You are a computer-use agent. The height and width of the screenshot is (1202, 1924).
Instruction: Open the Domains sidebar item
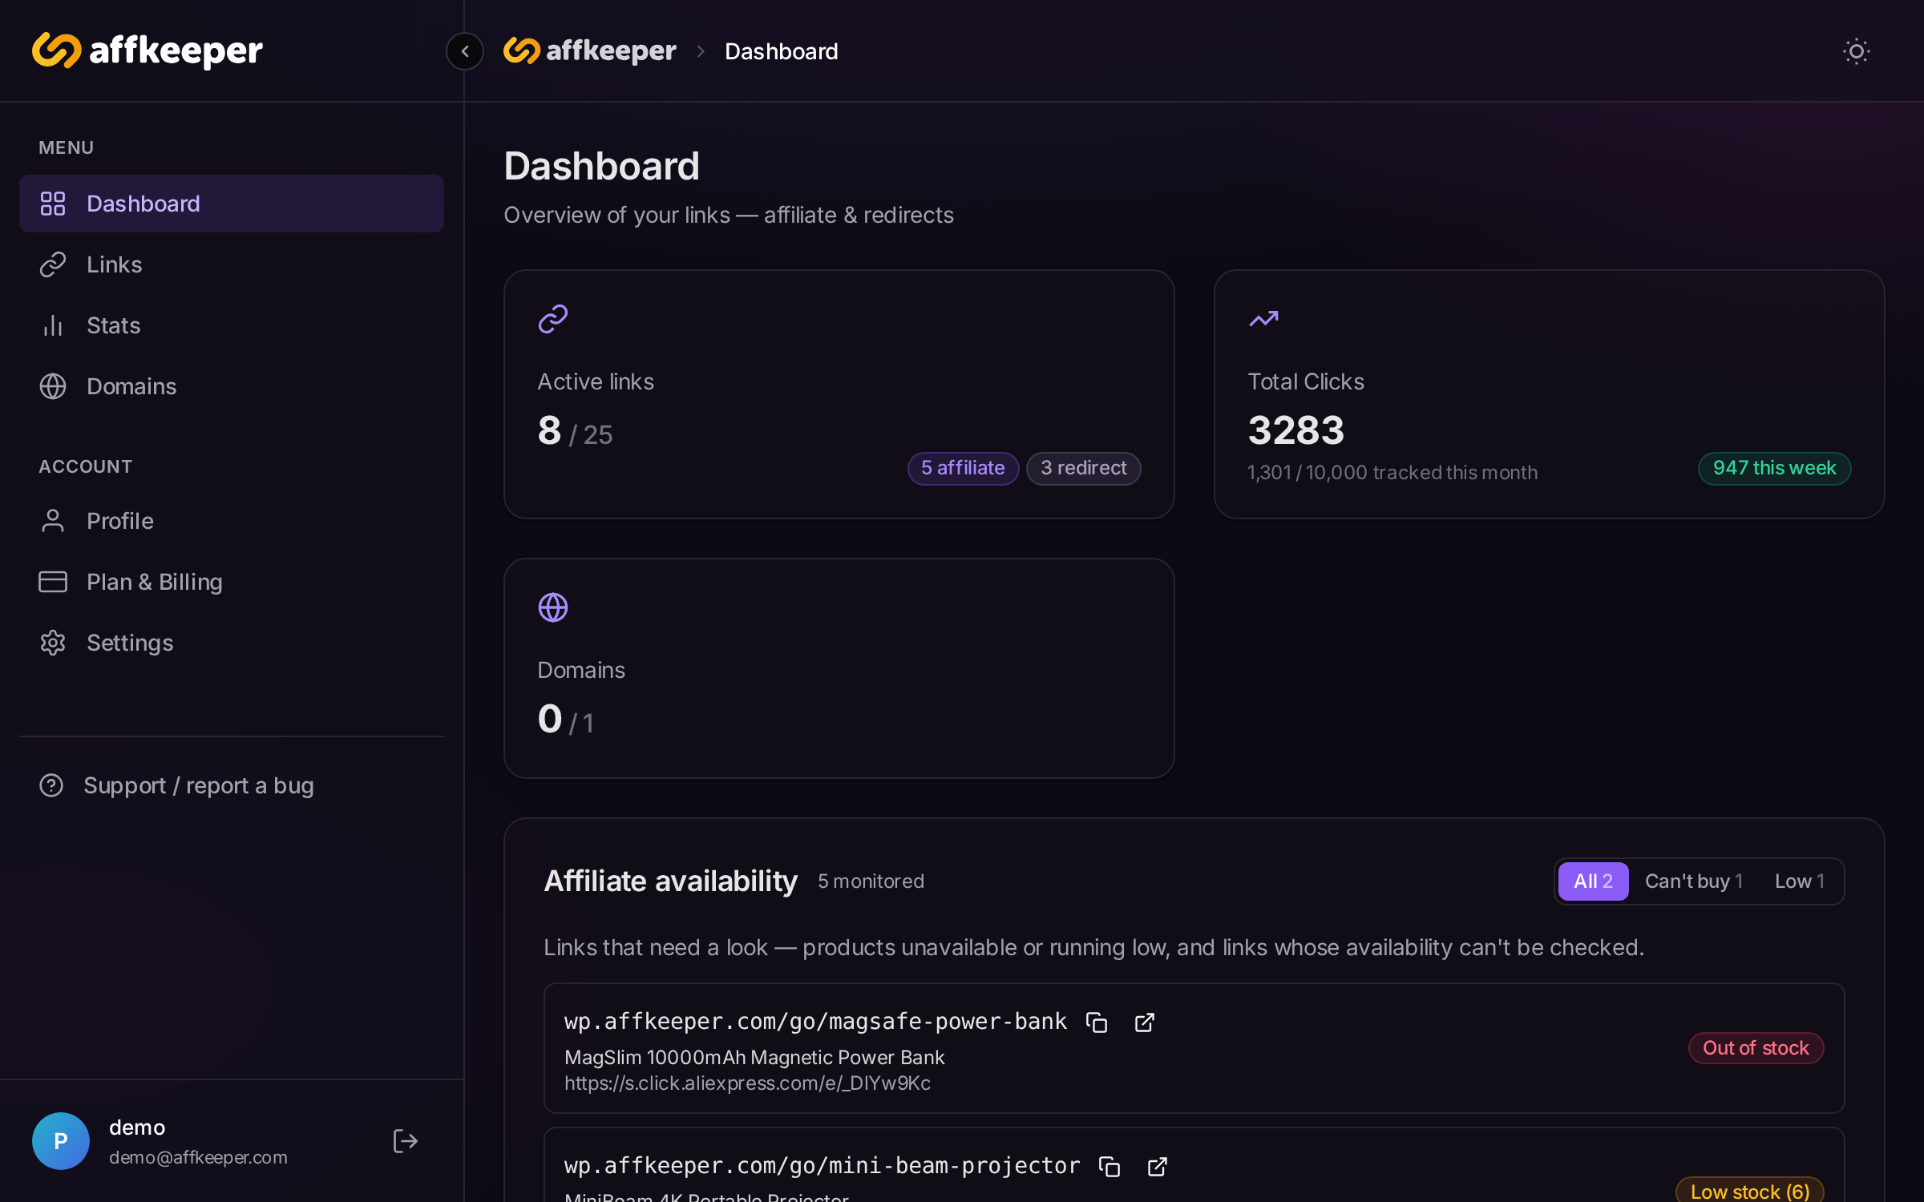[232, 386]
